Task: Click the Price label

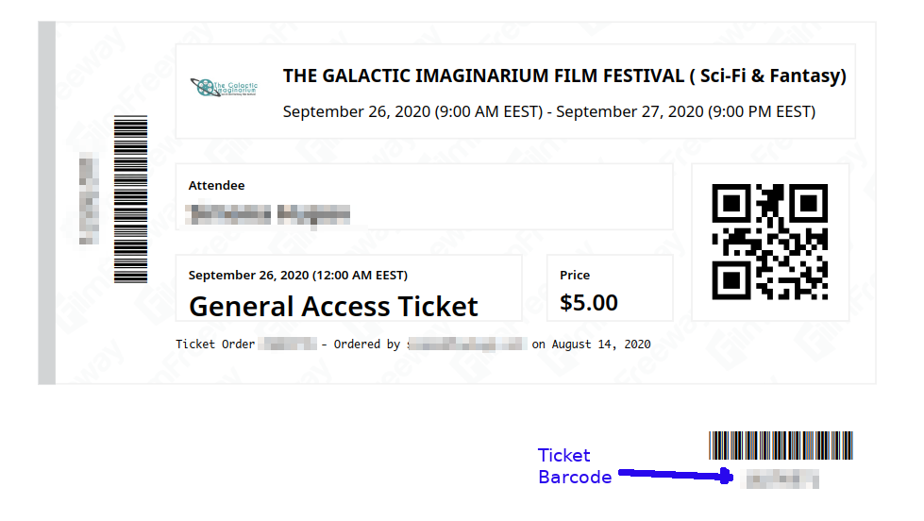Action: coord(575,276)
